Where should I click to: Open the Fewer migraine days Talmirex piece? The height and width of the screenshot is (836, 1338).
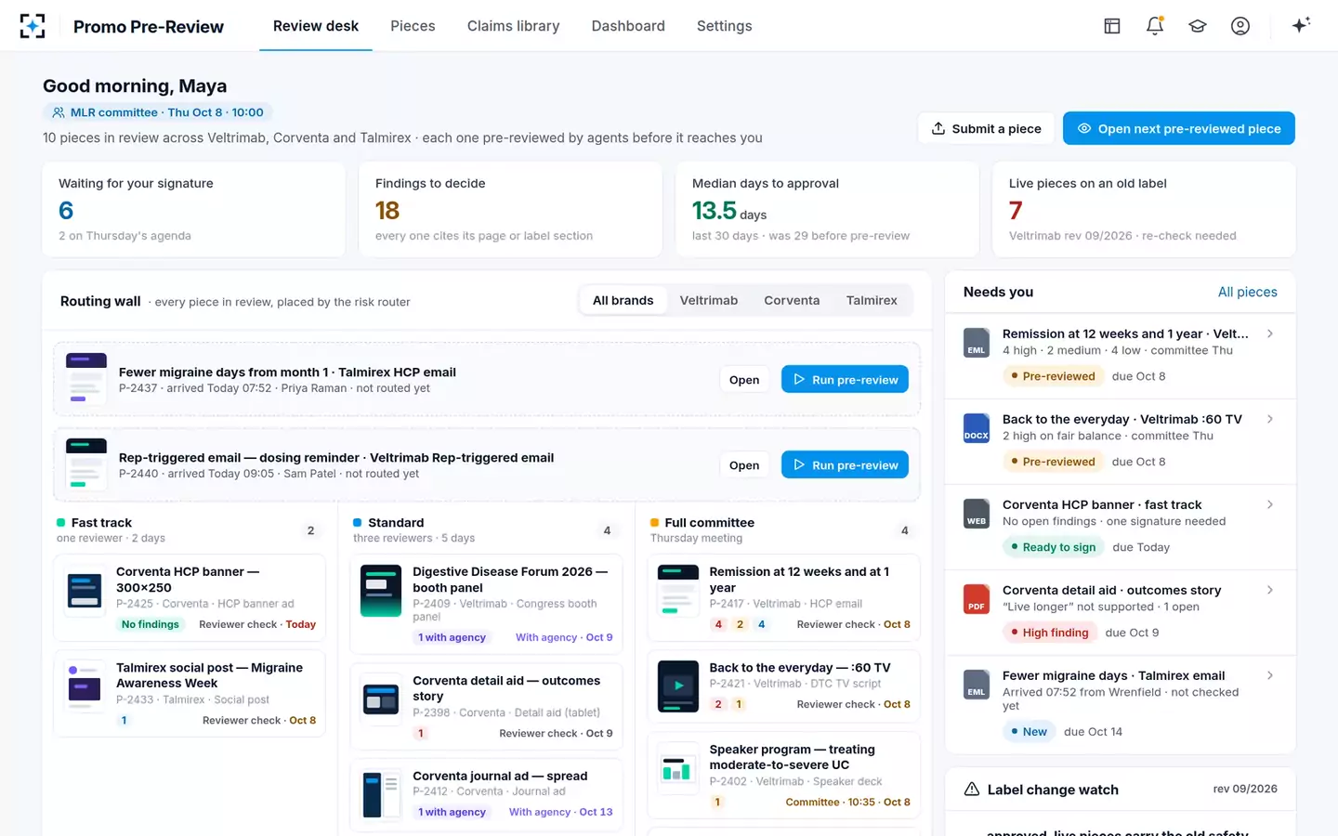tap(744, 379)
